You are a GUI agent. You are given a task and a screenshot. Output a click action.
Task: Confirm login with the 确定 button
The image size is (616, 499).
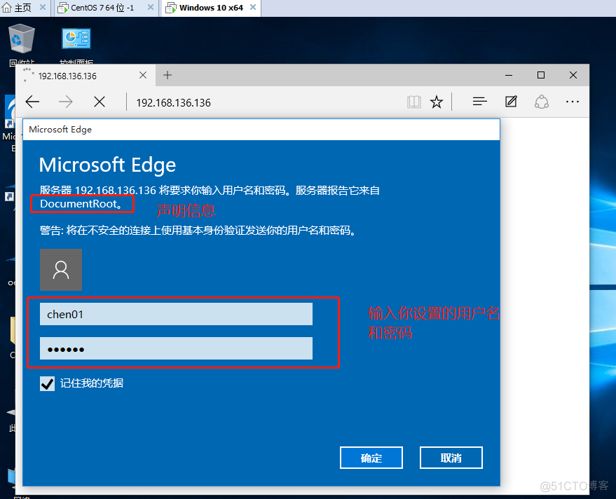coord(371,458)
